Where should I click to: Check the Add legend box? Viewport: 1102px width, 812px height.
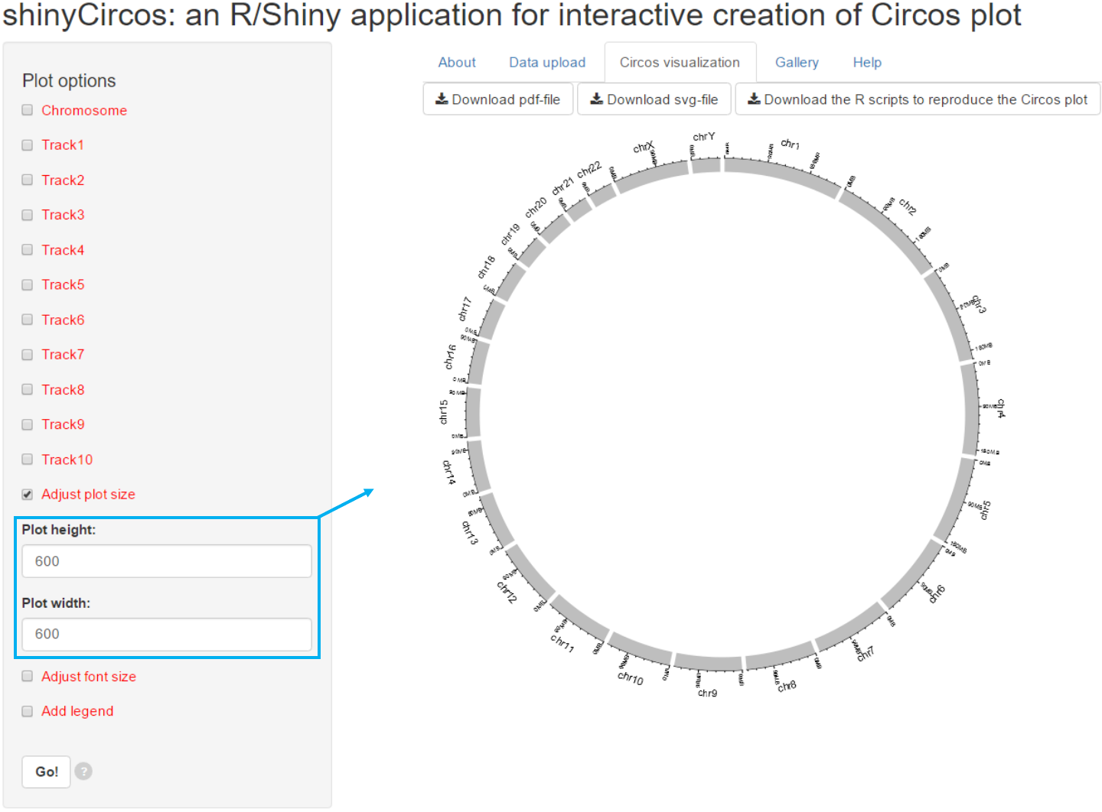28,711
